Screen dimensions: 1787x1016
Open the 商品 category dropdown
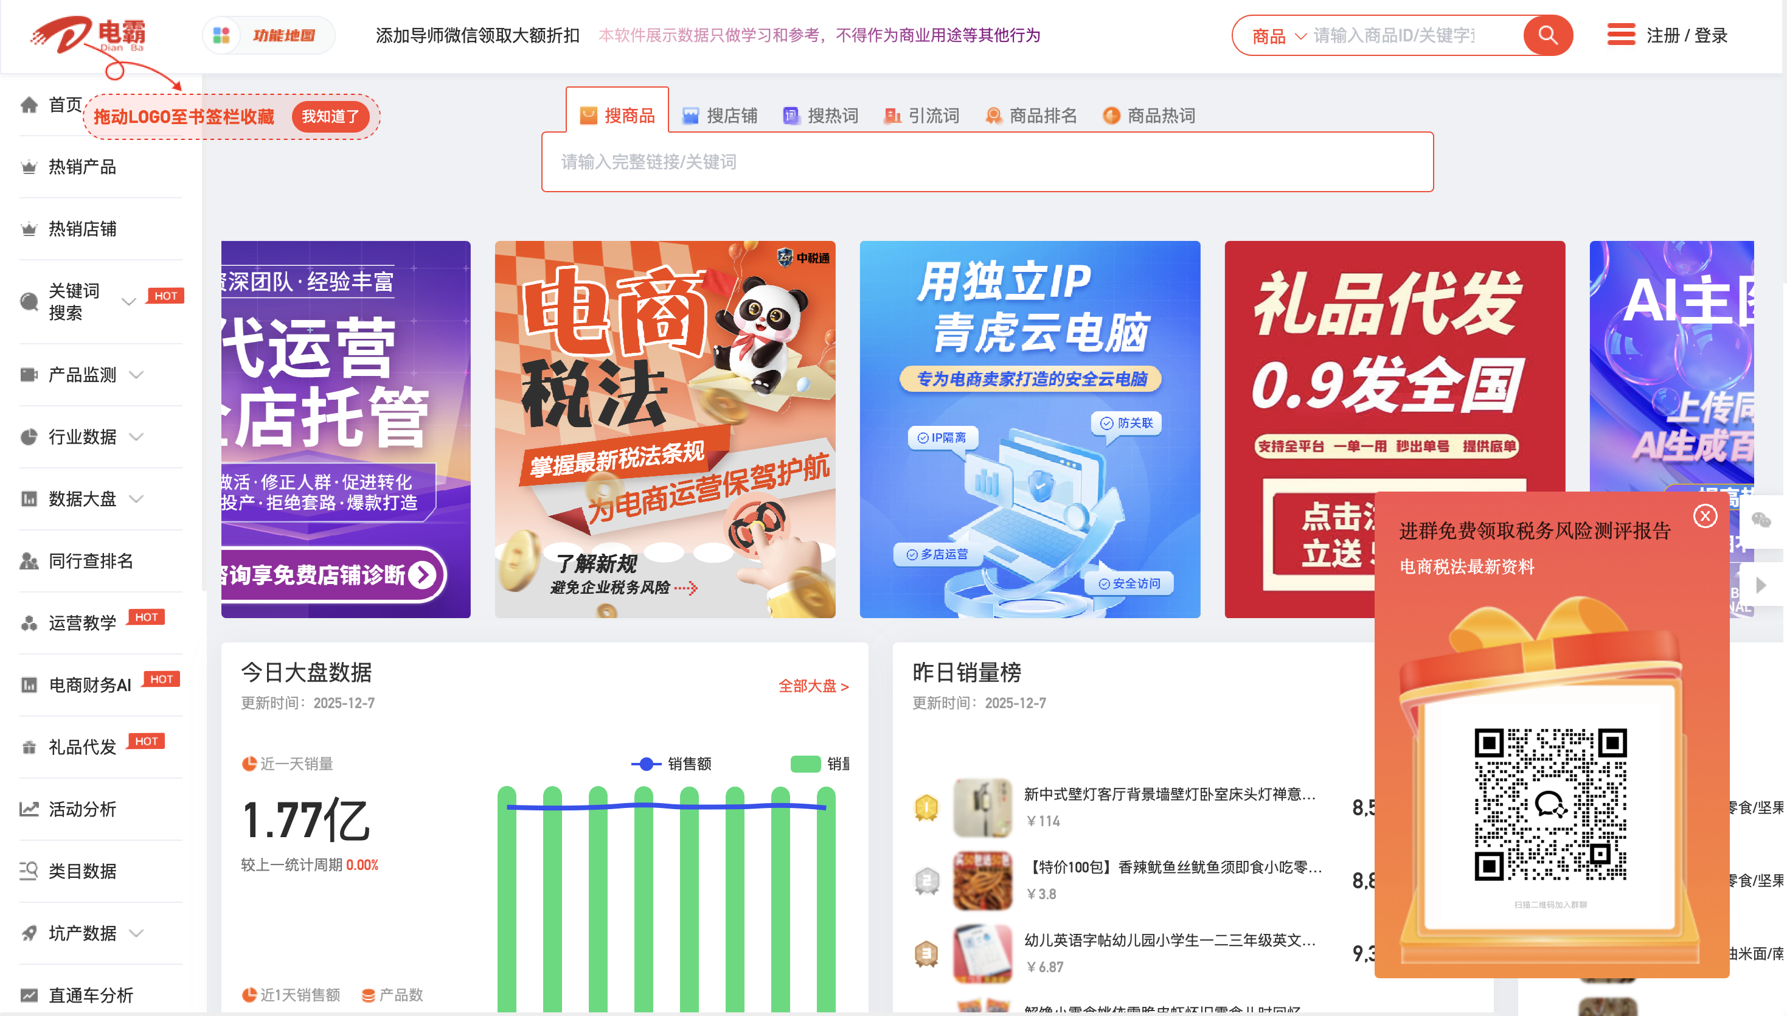click(1277, 35)
